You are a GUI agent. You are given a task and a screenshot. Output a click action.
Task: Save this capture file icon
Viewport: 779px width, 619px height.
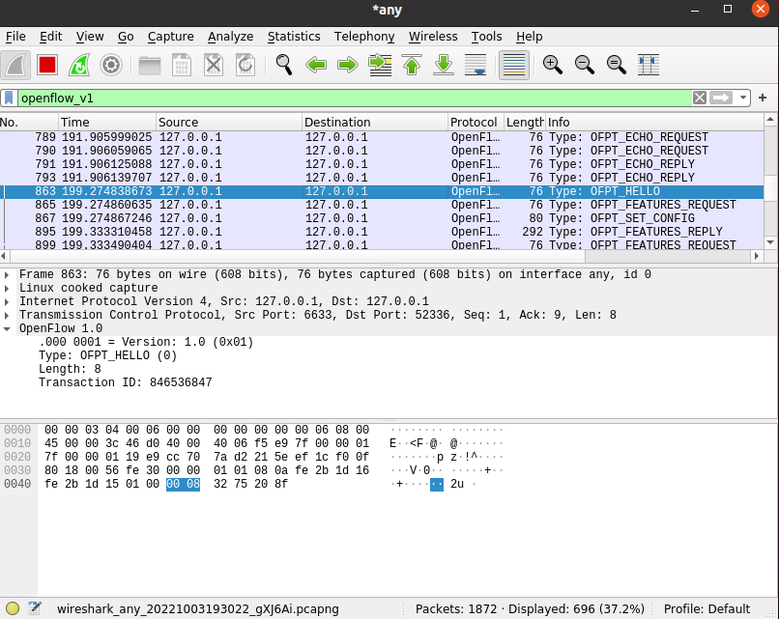pos(182,65)
